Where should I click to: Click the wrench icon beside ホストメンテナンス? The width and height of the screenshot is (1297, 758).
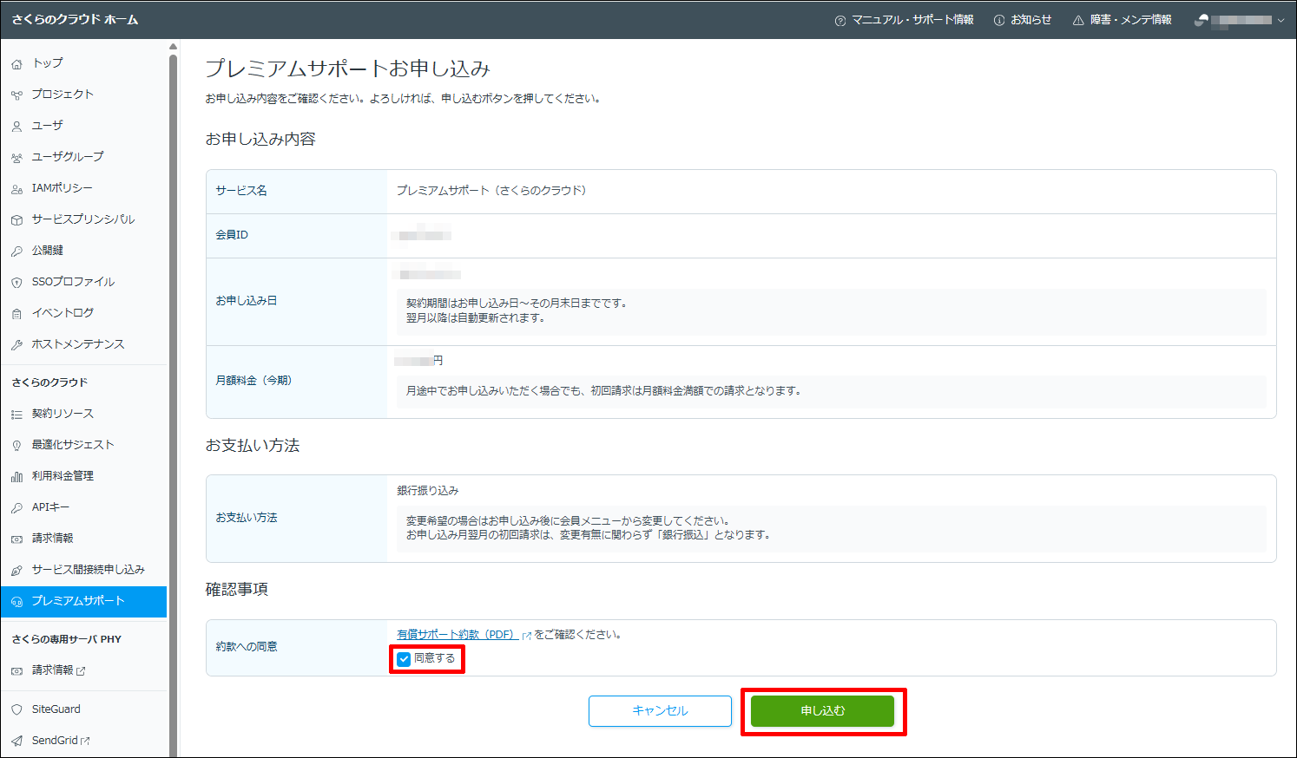[x=16, y=345]
